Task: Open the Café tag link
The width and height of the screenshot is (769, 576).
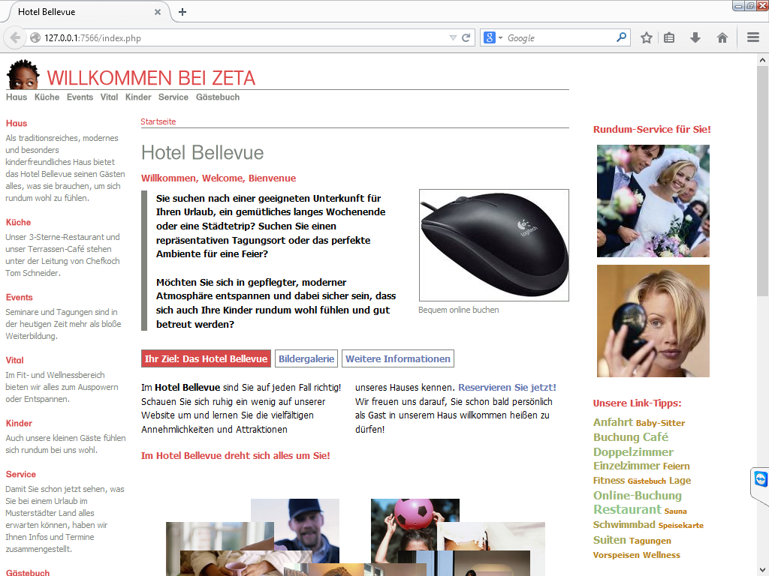Action: (x=656, y=437)
